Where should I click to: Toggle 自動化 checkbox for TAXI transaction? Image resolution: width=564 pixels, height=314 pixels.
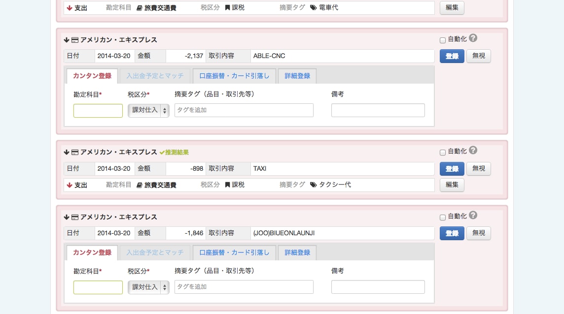(442, 153)
